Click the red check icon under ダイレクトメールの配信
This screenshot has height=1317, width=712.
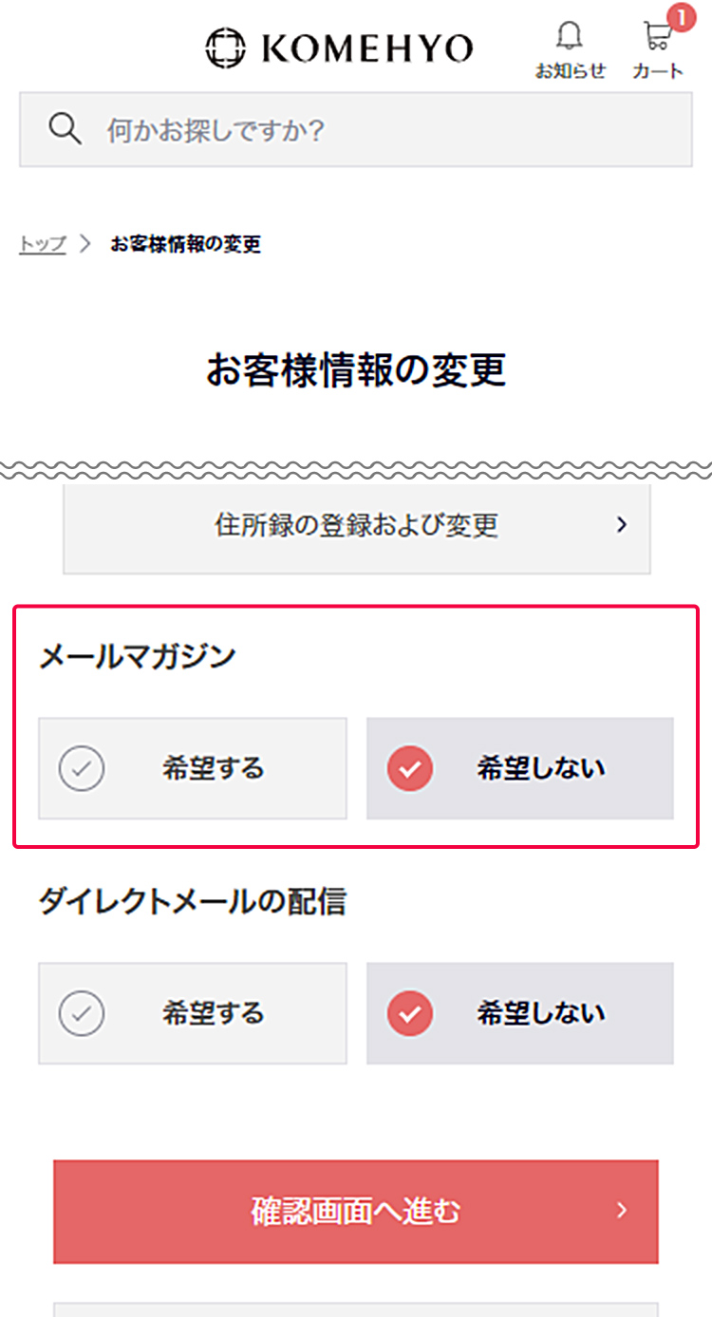tap(410, 1013)
